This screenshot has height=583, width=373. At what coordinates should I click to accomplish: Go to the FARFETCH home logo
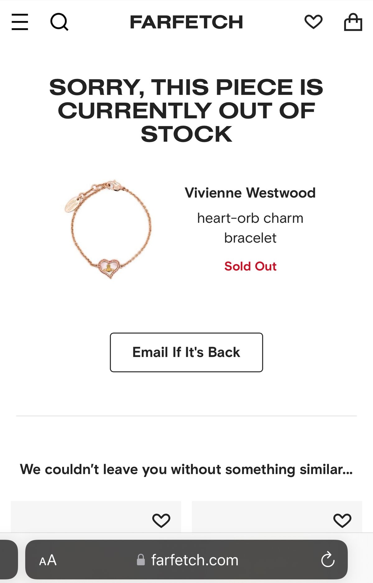[x=186, y=22]
